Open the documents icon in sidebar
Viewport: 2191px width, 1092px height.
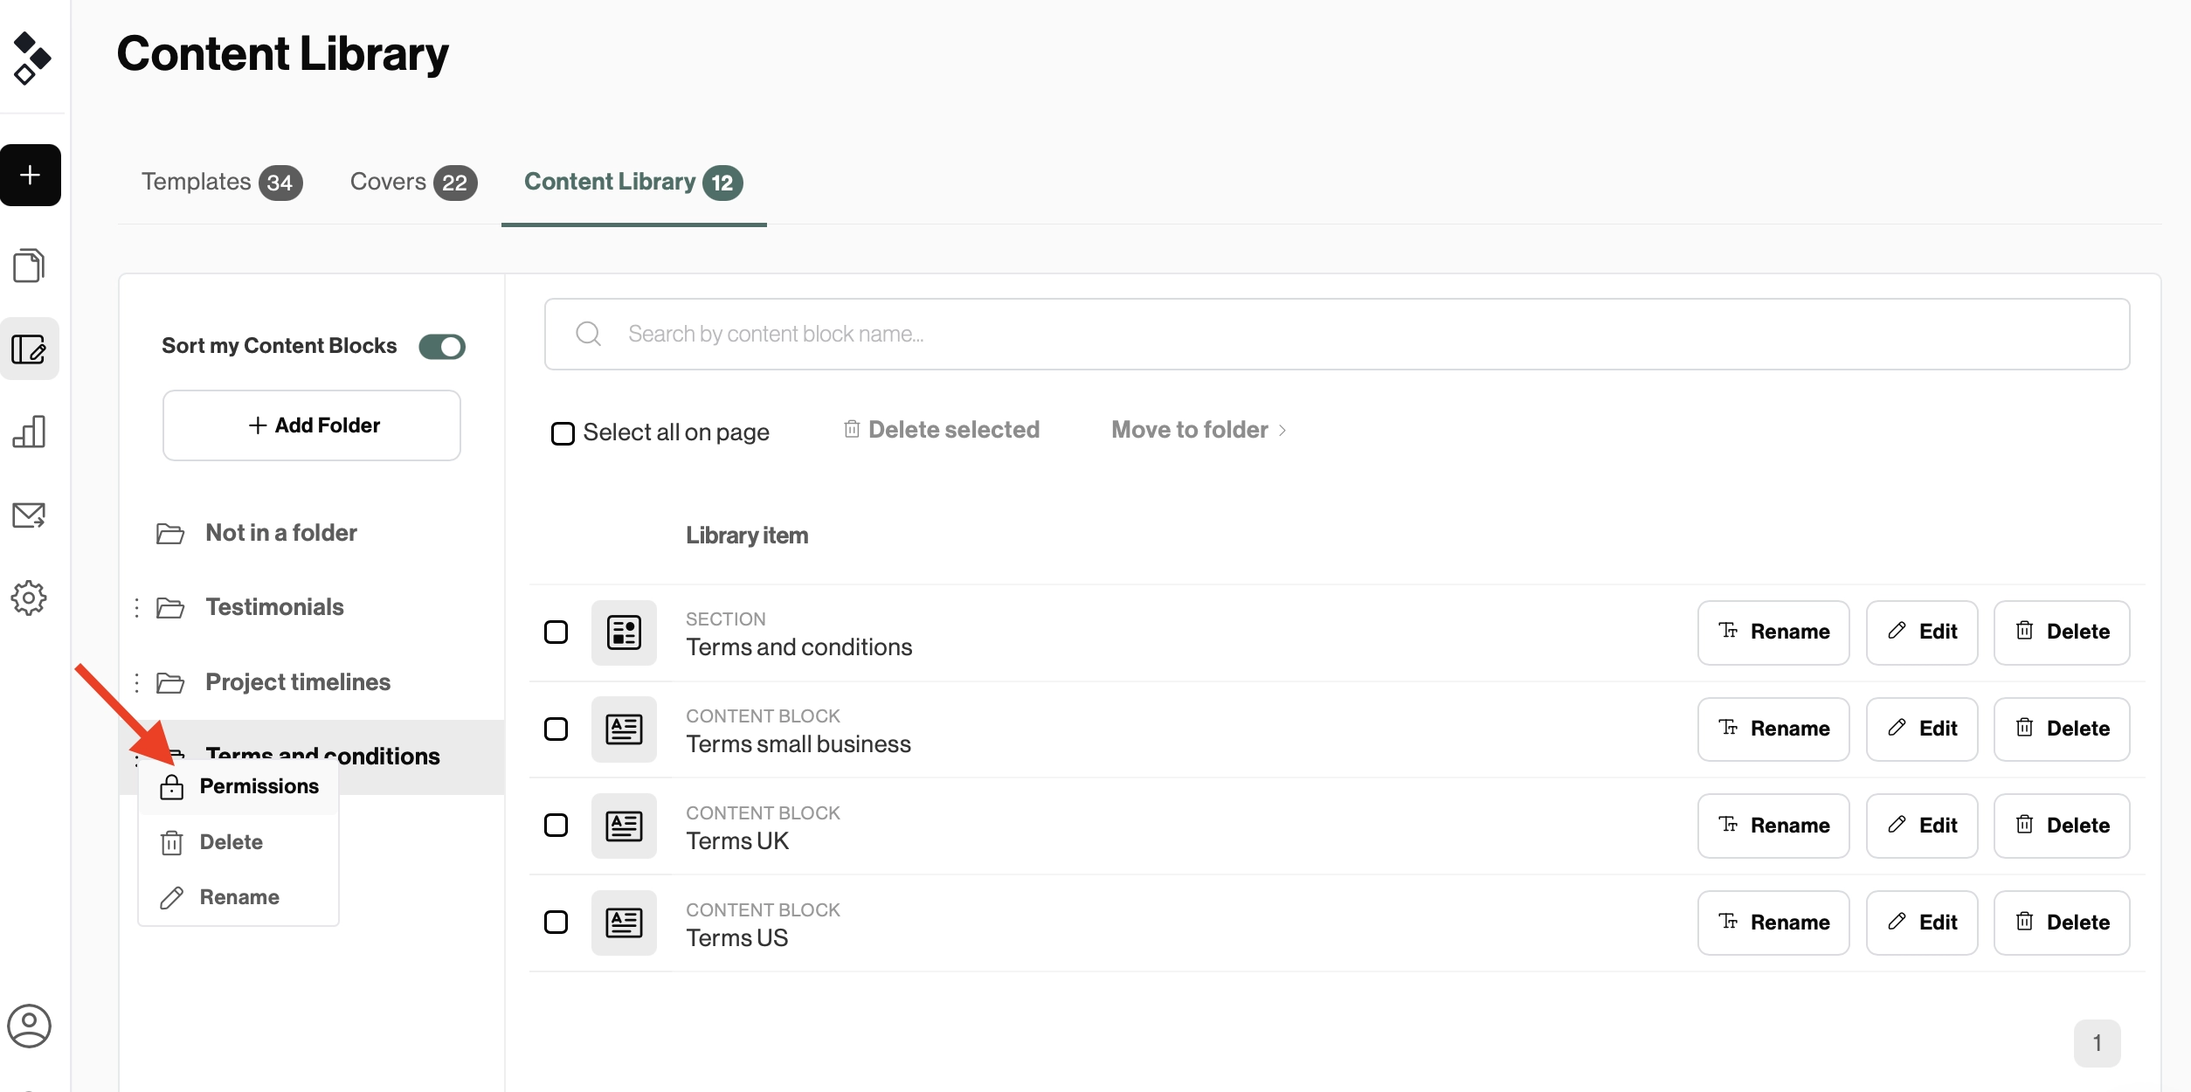click(30, 265)
